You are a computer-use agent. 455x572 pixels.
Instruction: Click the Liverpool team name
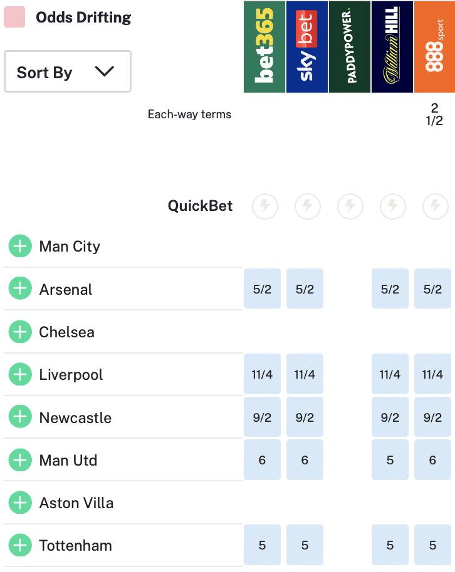click(71, 375)
